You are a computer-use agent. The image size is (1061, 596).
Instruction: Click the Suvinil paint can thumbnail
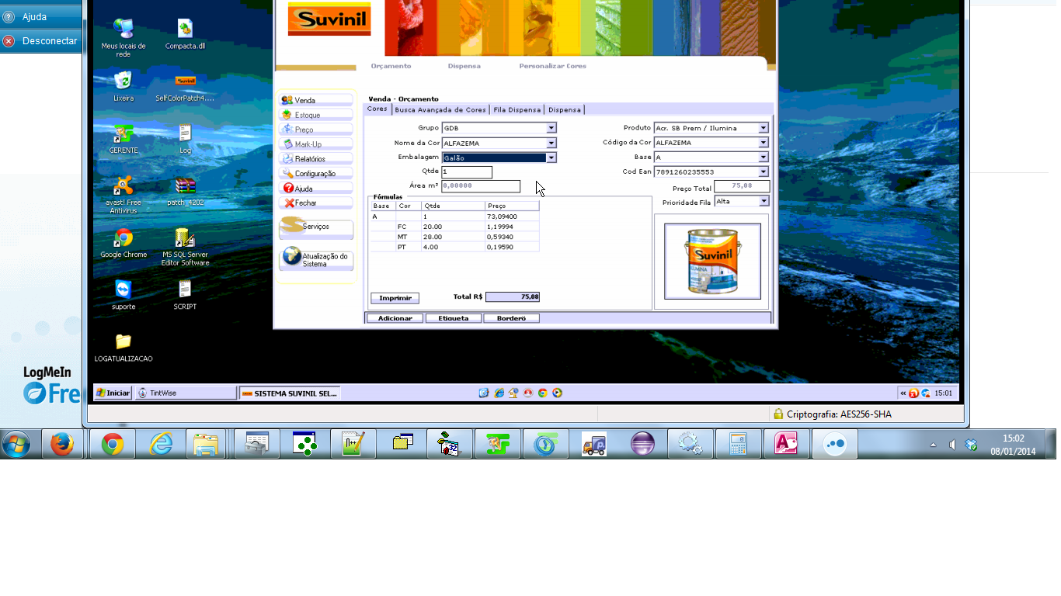(712, 262)
